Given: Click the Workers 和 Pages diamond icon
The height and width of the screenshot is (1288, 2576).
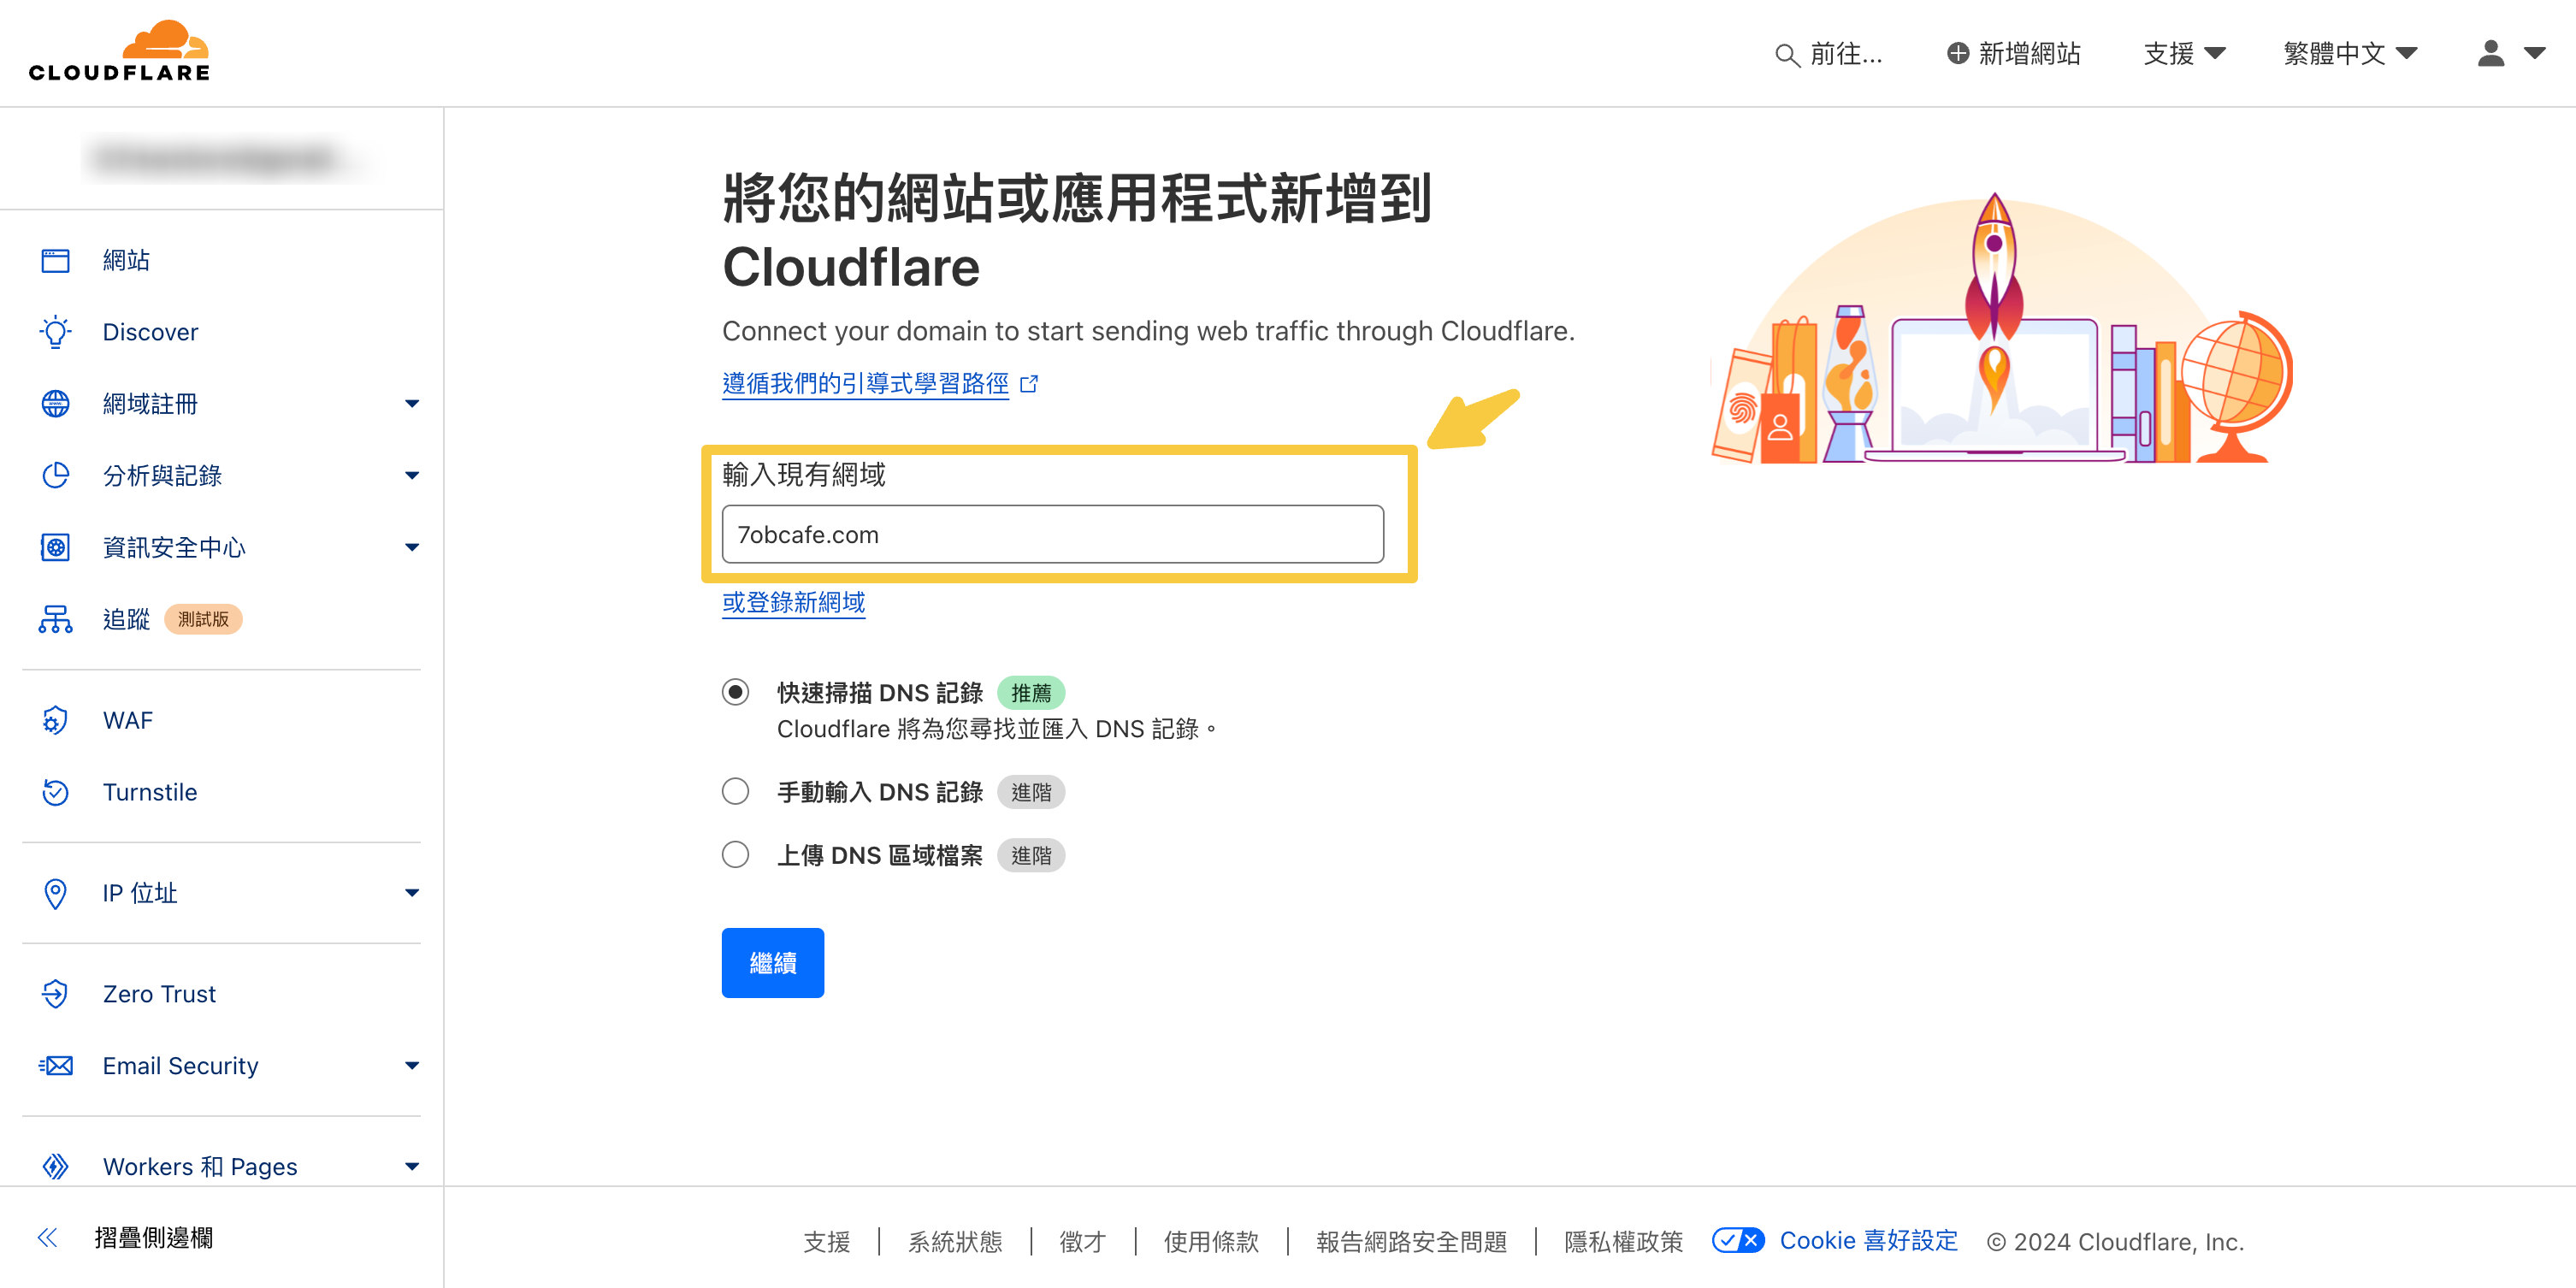Looking at the screenshot, I should coord(55,1166).
